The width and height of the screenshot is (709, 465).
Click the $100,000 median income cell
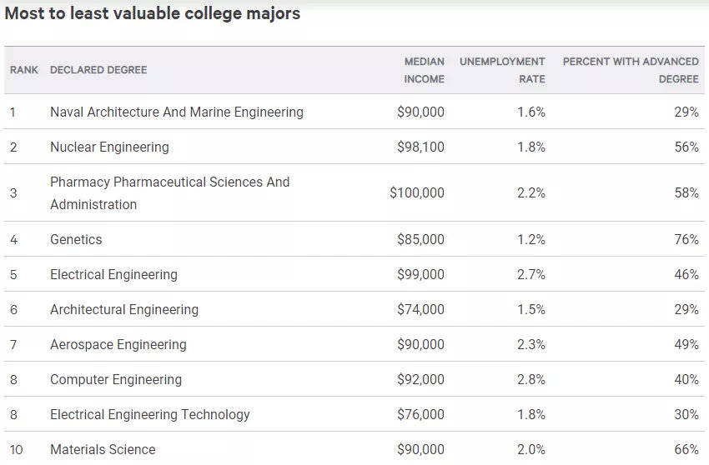[x=417, y=192]
